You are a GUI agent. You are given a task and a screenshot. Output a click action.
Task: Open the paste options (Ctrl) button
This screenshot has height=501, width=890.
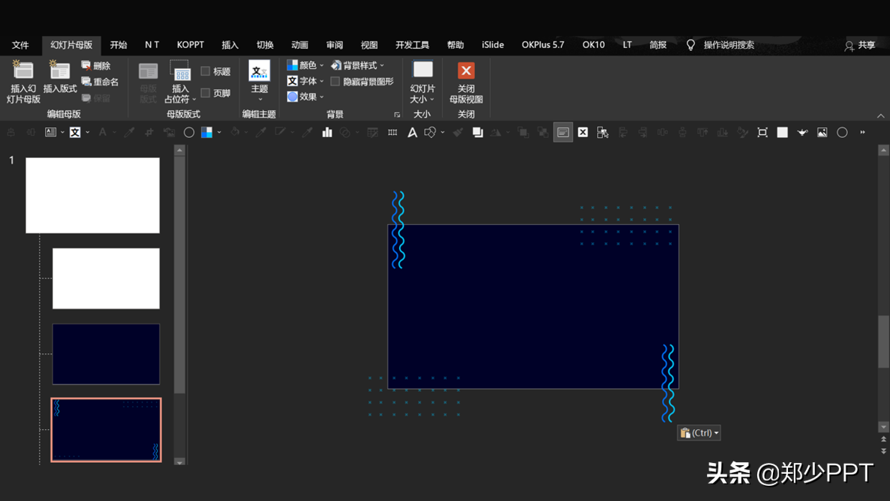[698, 433]
